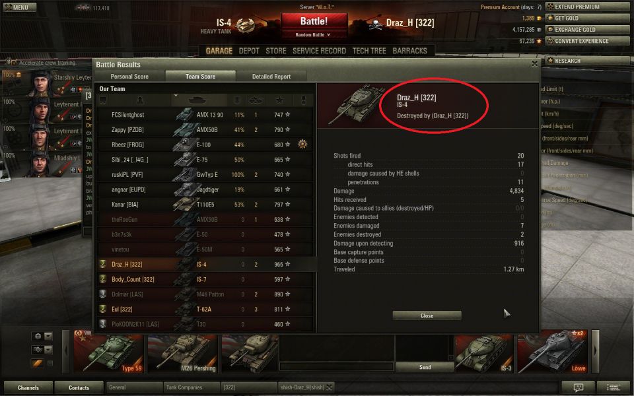Switch to the Detailed Report tab
The image size is (634, 396).
(x=271, y=77)
